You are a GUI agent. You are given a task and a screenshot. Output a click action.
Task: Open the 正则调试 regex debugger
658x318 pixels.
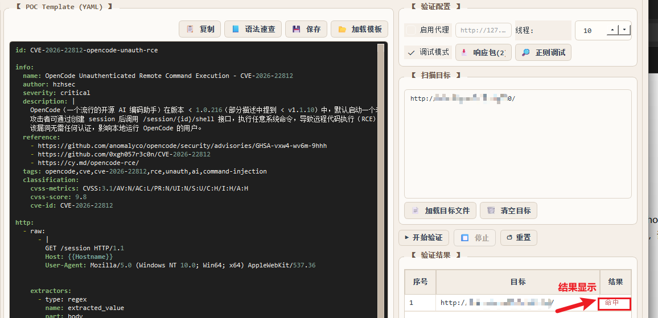543,52
